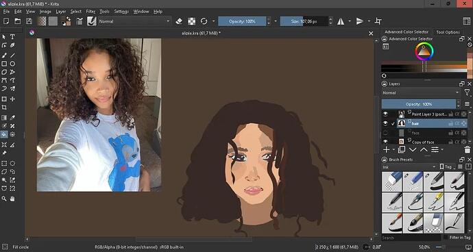Select the Fill (paint bucket) tool
473x252 pixels.
4,134
